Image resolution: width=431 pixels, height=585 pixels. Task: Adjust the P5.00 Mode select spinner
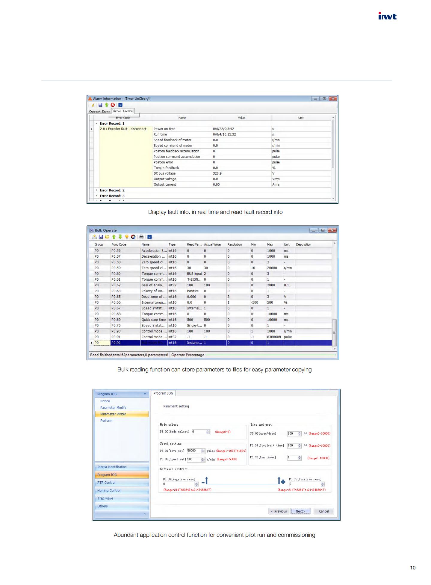(x=208, y=432)
